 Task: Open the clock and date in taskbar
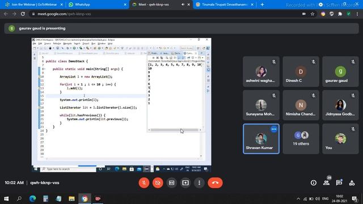[339, 199]
